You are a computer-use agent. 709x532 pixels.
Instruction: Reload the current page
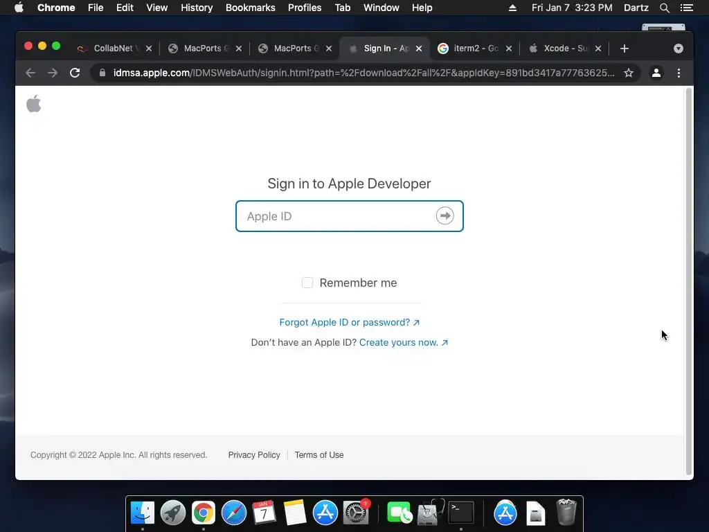tap(75, 73)
